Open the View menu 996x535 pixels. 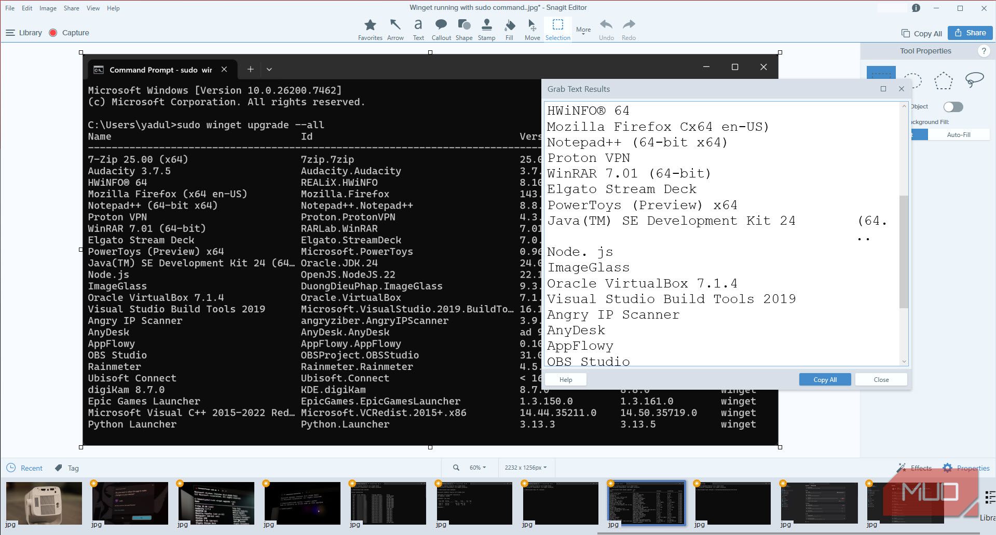(93, 8)
